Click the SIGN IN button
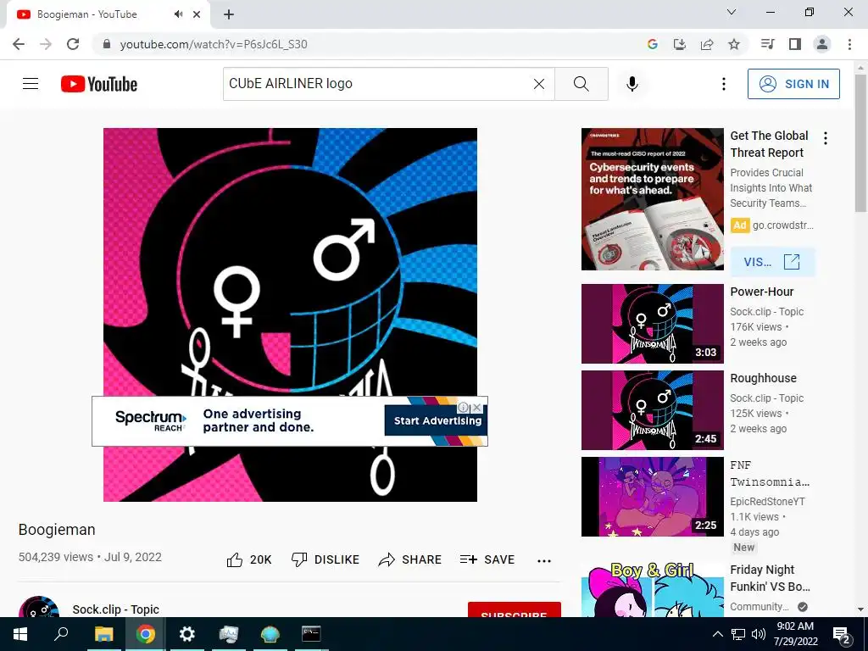This screenshot has height=651, width=868. [793, 84]
